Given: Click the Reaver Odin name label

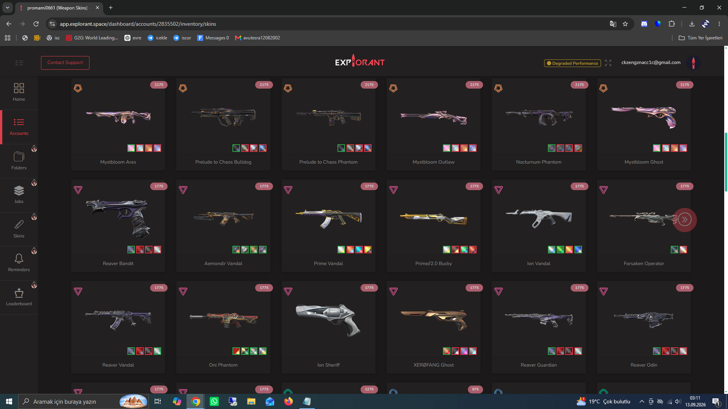Looking at the screenshot, I should (644, 365).
